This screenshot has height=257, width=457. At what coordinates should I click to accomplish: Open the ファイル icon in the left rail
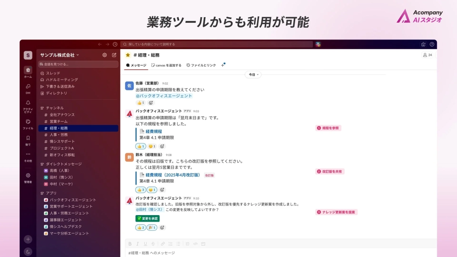click(28, 122)
